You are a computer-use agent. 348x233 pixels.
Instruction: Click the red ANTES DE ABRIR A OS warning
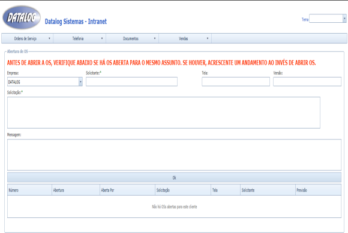point(161,63)
